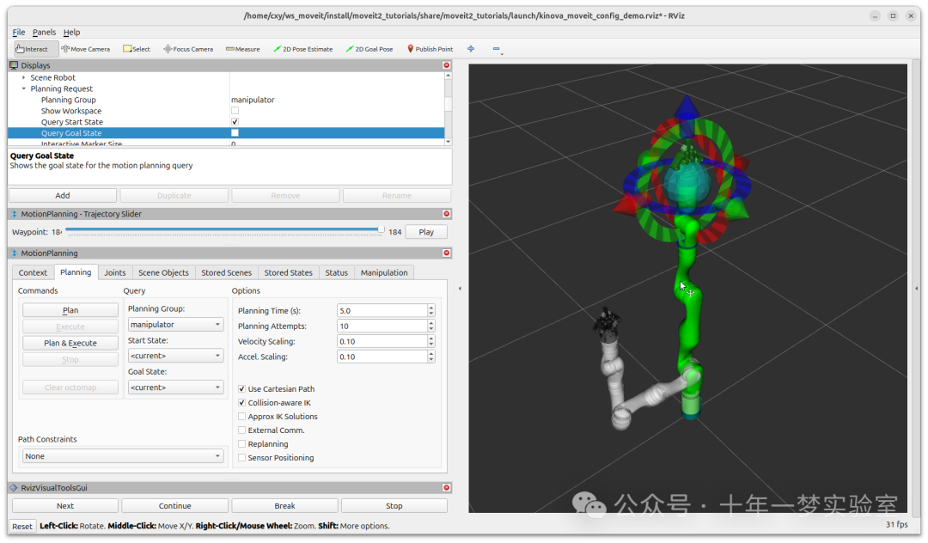The image size is (928, 543).
Task: Switch to the Context tab
Action: 33,272
